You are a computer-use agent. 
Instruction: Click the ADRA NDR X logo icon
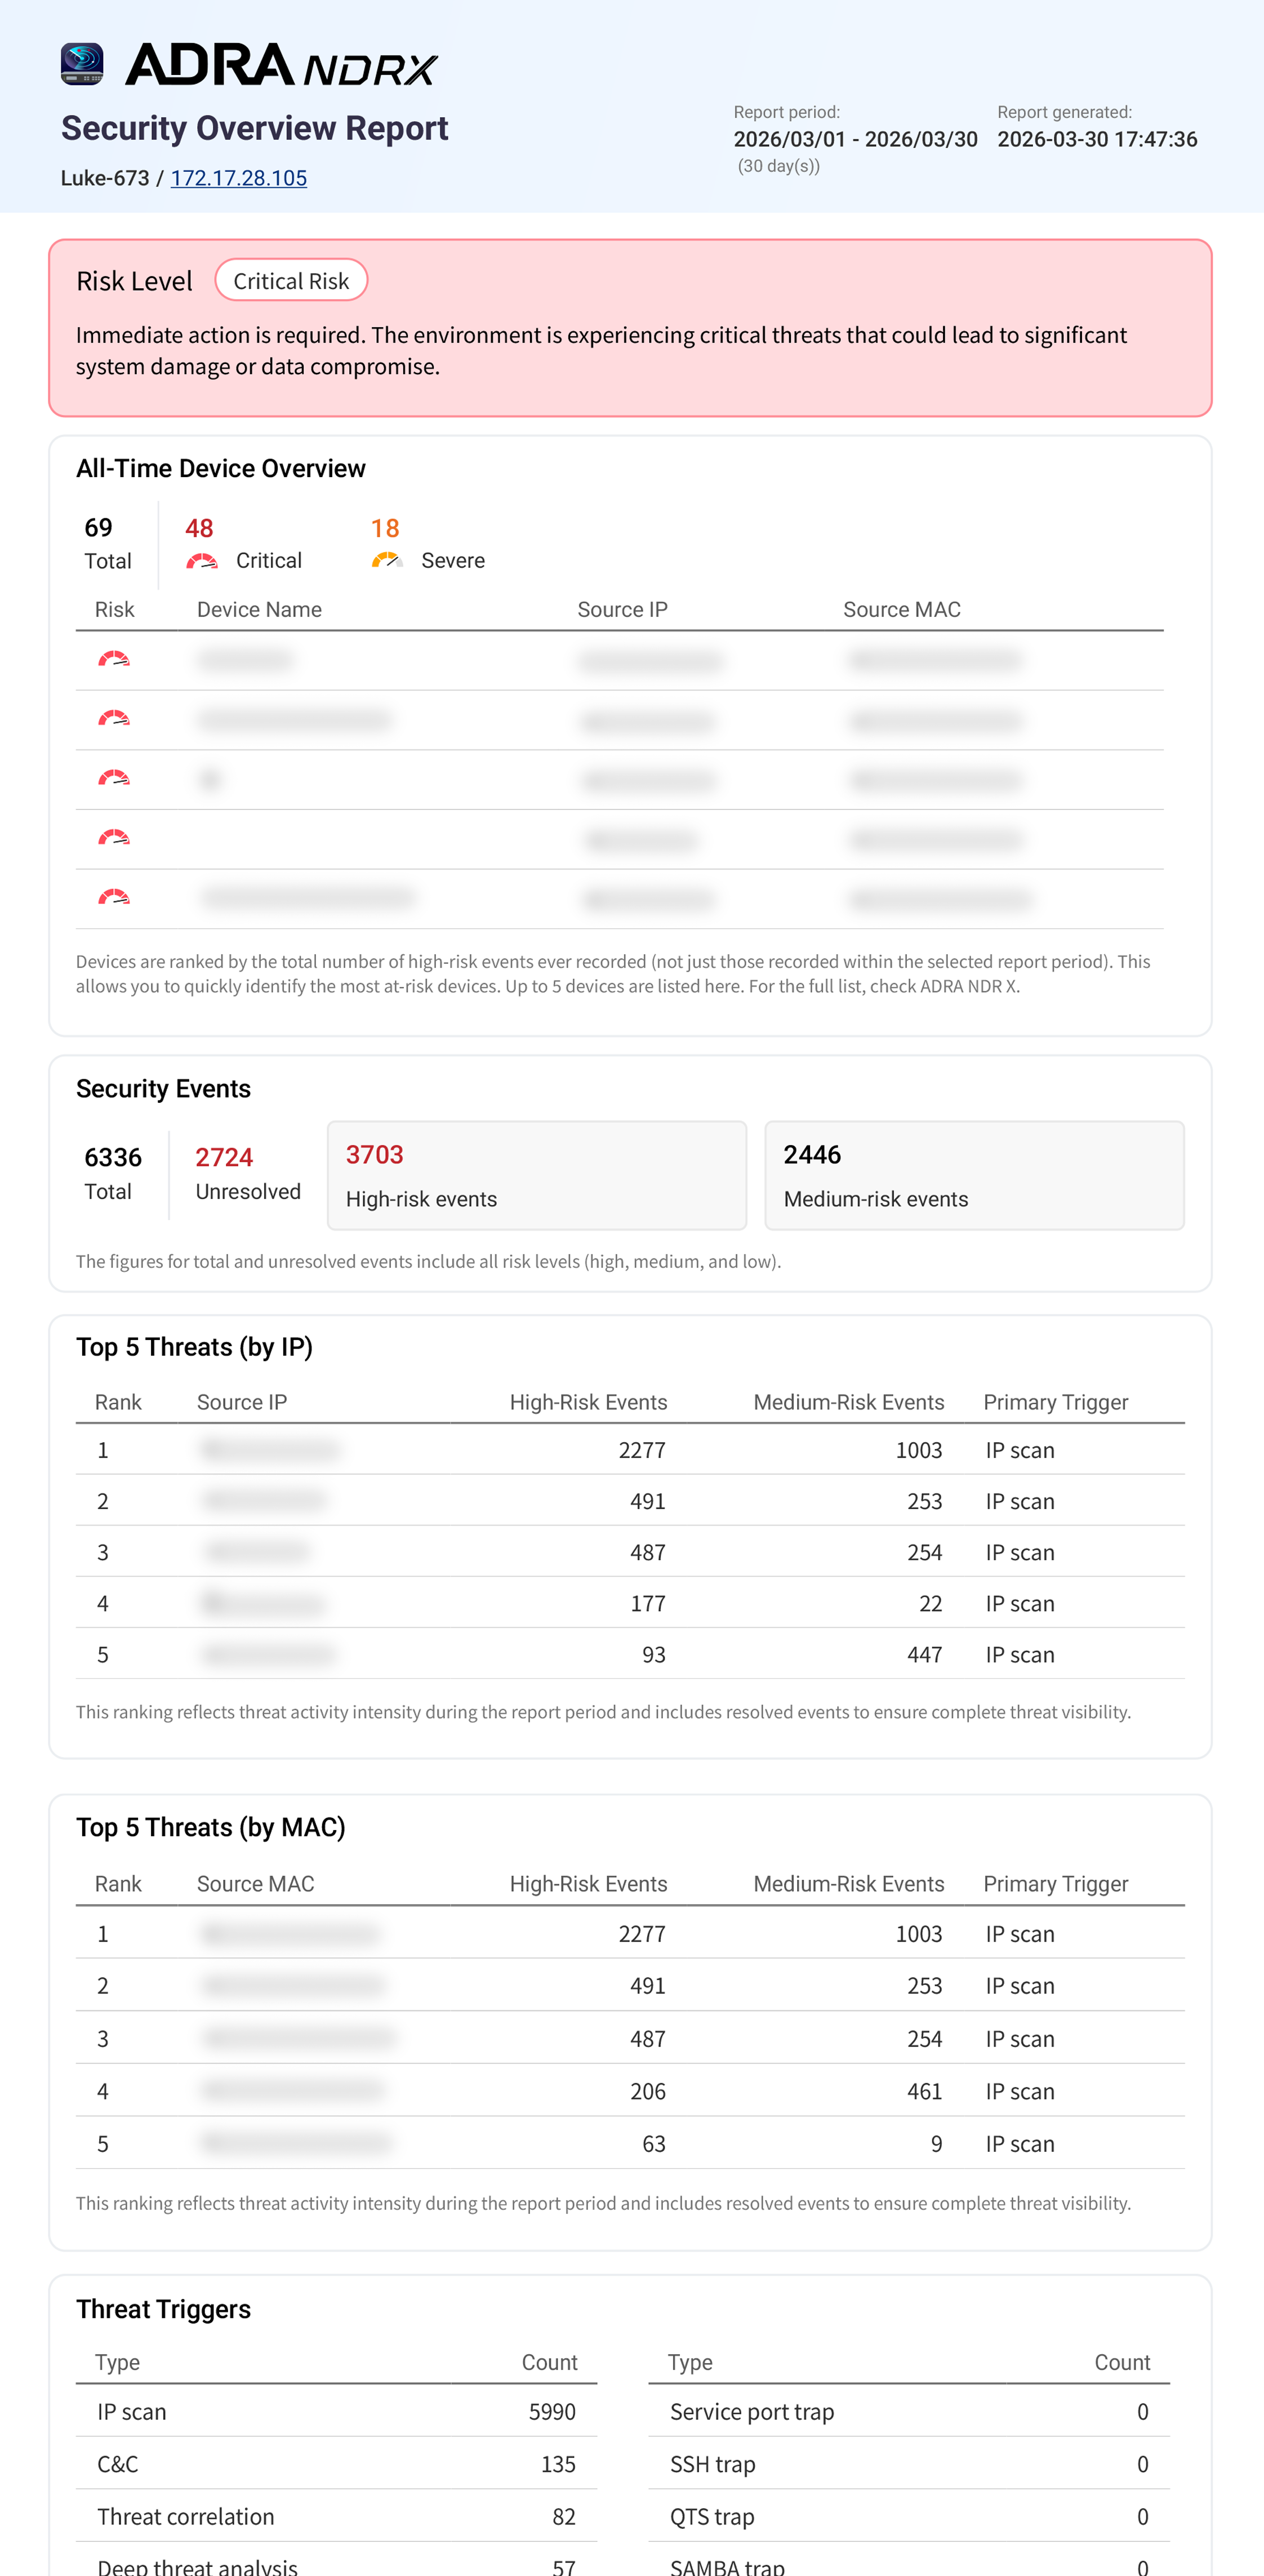click(x=82, y=64)
